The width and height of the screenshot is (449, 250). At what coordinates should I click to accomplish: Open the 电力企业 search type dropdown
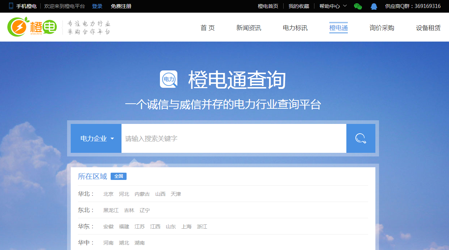click(x=96, y=138)
